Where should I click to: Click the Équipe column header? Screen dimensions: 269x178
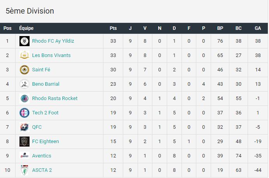(x=26, y=28)
